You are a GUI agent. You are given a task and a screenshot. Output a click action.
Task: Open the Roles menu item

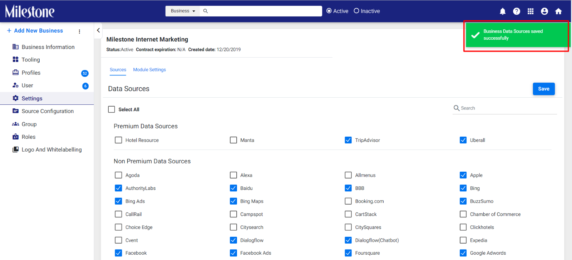47,137
